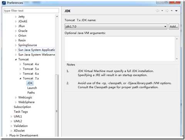Screen dimensions: 185x140
Task: Select the Jetty tree item label
Action: 21,17
